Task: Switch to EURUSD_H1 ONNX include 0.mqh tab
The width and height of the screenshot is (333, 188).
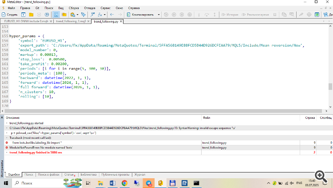Action: point(26,21)
